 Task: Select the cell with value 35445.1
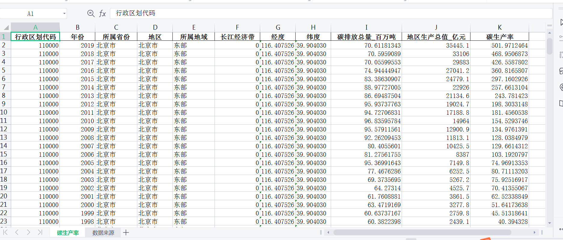coord(436,45)
